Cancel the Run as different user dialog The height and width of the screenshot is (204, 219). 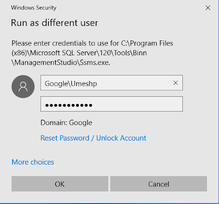point(159,184)
